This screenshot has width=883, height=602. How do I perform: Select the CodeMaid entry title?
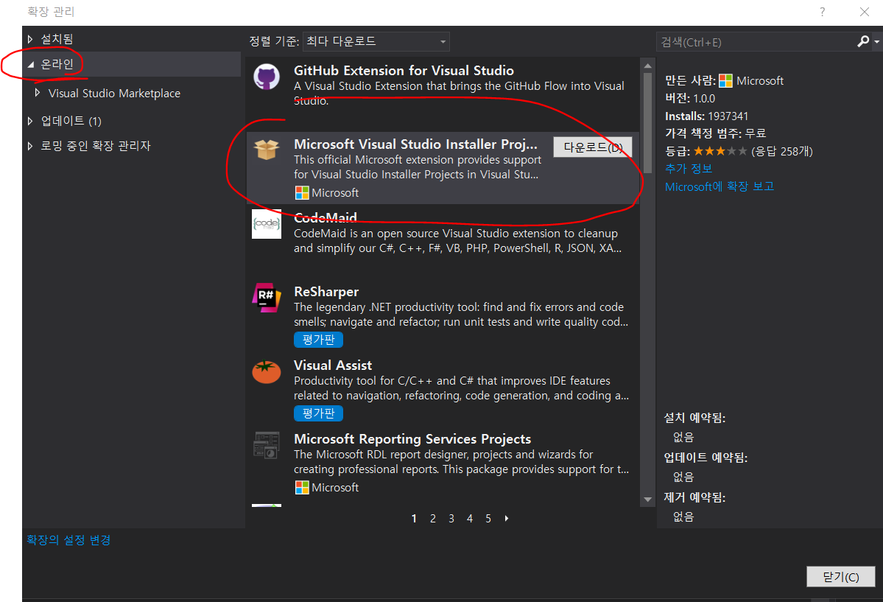tap(325, 217)
